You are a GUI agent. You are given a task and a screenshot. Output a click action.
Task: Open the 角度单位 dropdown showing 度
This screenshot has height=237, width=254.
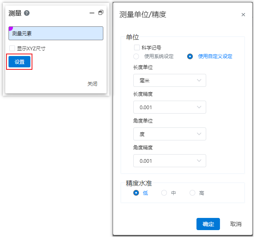tap(170, 134)
